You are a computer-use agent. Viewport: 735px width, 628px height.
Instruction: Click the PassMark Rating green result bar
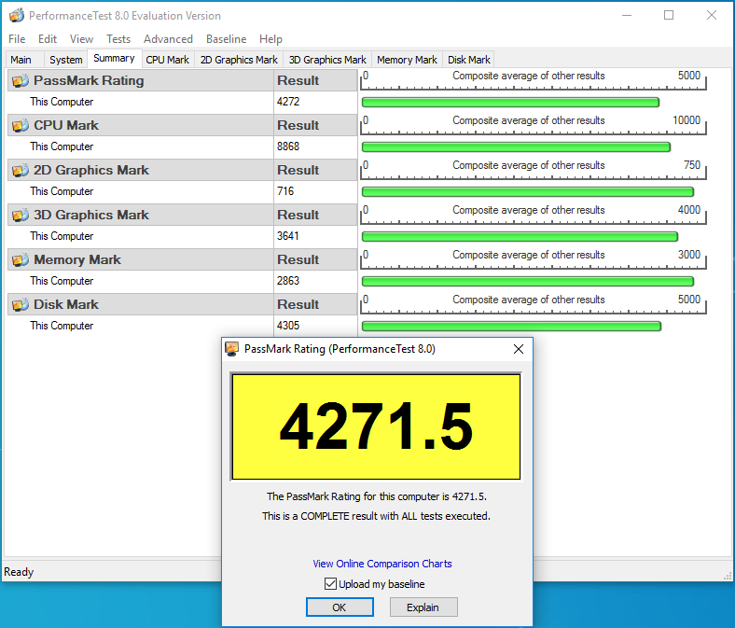click(510, 103)
